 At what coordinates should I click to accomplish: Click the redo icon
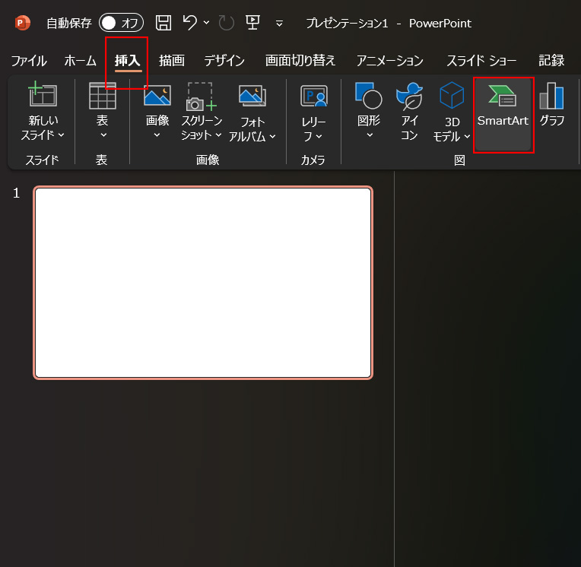(x=226, y=23)
